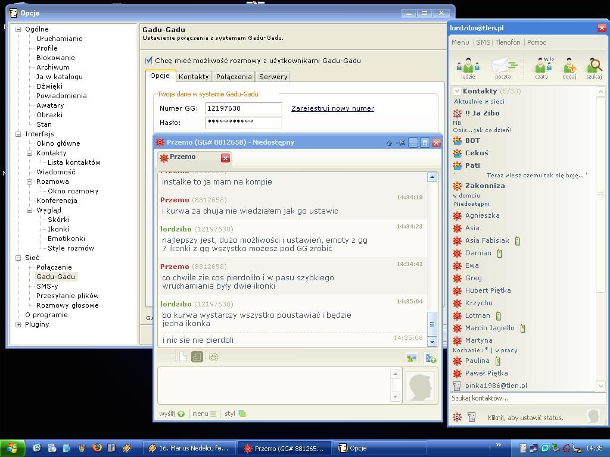Collapse the Interfejs tree node
This screenshot has width=610, height=457.
point(18,134)
